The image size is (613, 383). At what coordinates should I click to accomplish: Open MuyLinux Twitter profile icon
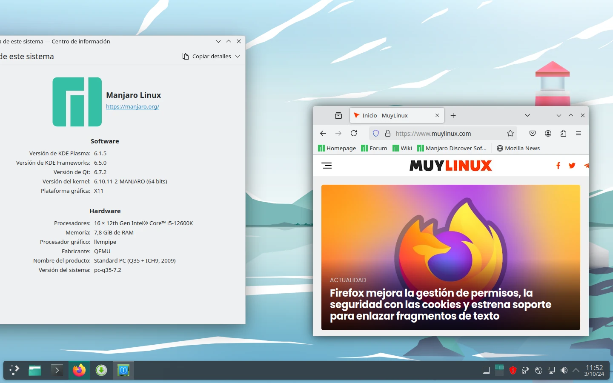tap(572, 166)
